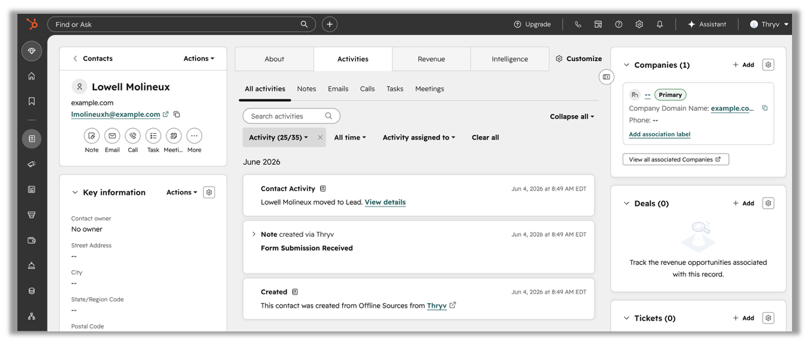This screenshot has width=807, height=344.
Task: Open the Meetings sub-tab
Action: click(430, 89)
